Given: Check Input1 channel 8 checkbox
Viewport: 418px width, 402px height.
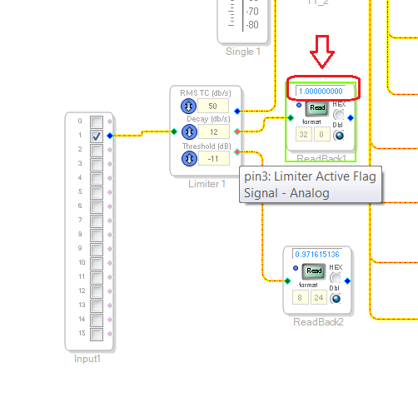Looking at the screenshot, I should [97, 236].
